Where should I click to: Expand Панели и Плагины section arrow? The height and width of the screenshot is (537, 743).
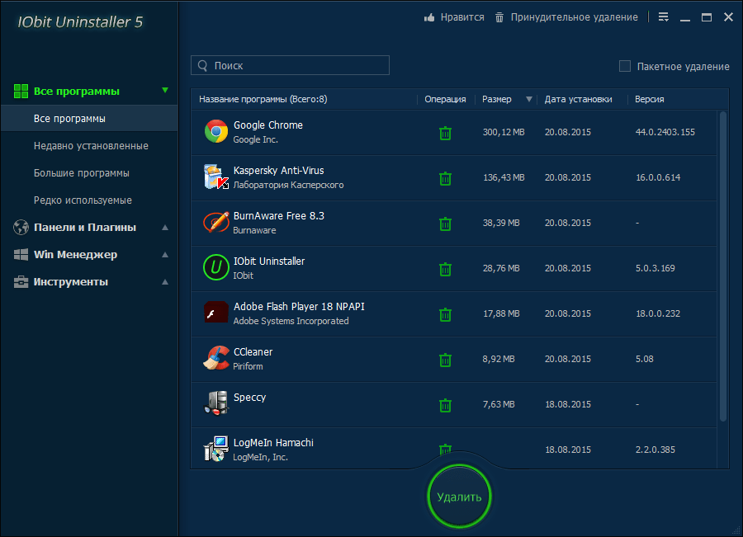(x=165, y=228)
